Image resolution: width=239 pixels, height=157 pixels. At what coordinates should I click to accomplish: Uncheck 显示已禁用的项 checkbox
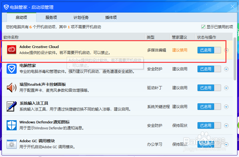(203, 27)
